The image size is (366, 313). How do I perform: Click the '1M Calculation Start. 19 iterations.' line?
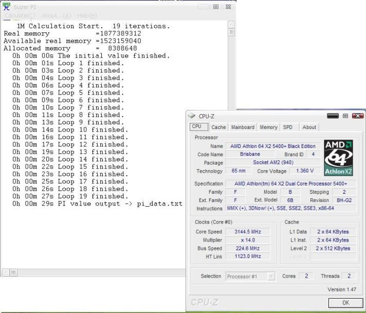click(93, 26)
